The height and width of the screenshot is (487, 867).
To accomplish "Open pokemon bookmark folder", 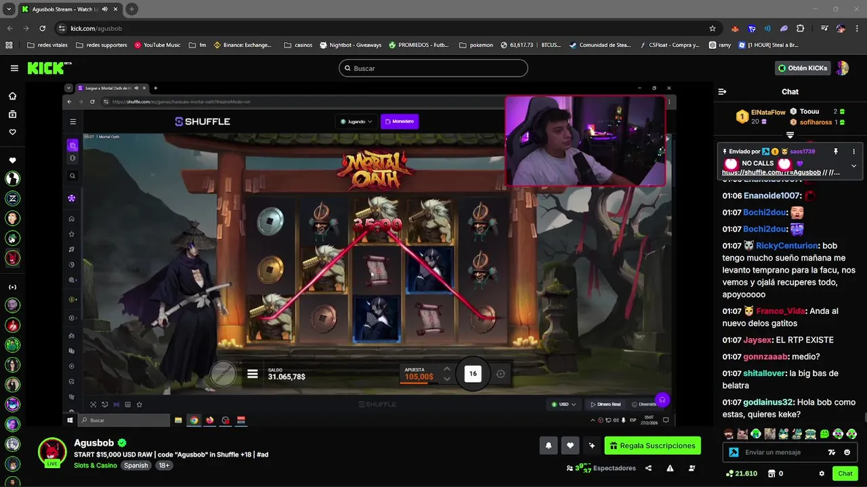I will click(476, 45).
